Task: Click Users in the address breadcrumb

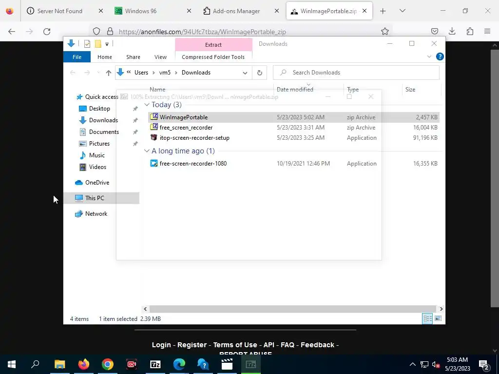Action: [x=141, y=73]
